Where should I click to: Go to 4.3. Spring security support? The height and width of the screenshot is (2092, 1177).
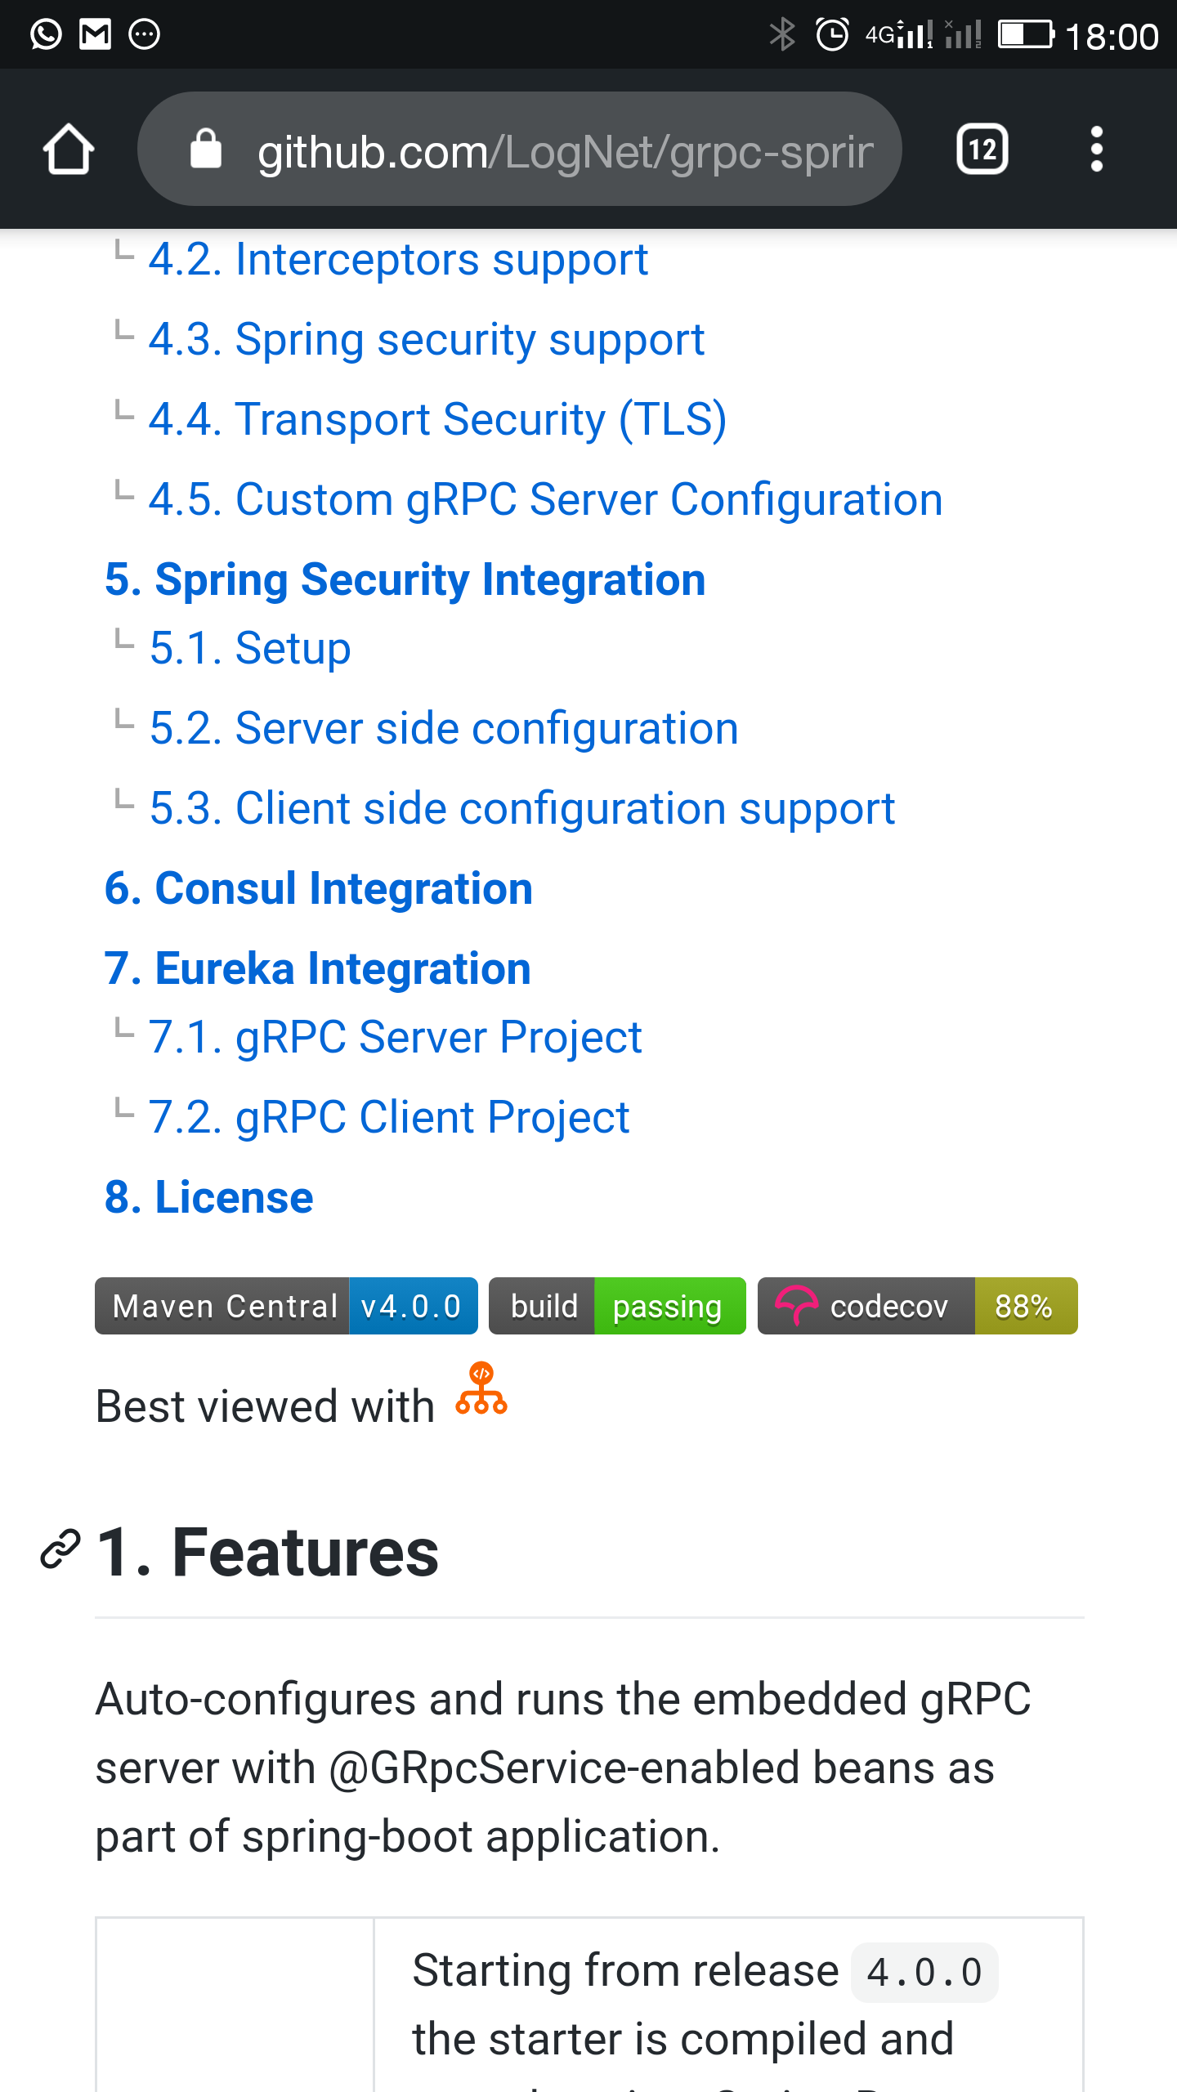(427, 339)
